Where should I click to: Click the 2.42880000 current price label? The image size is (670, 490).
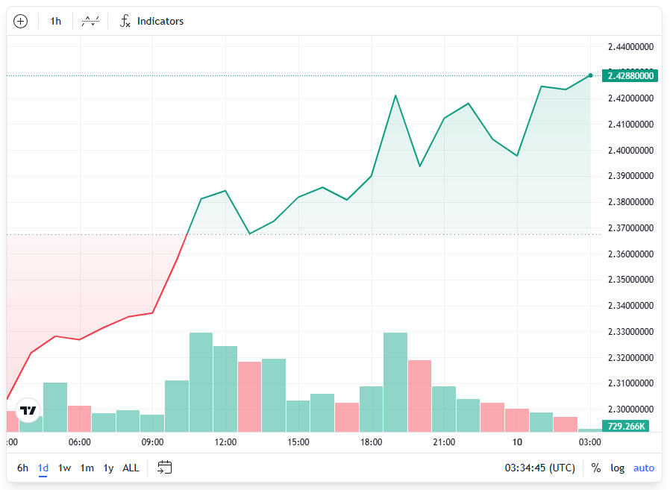coord(630,75)
